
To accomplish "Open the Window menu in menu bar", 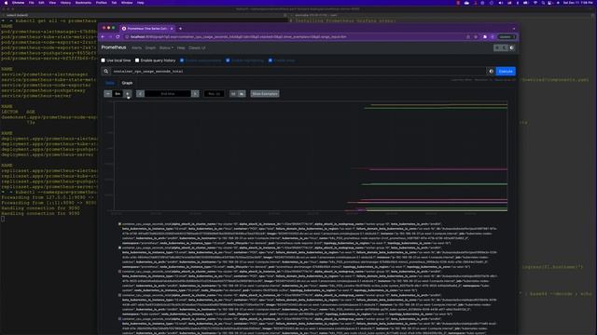I will pyautogui.click(x=127, y=3).
